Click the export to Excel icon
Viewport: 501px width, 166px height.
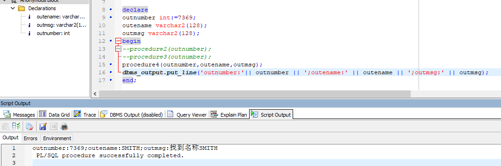53,126
